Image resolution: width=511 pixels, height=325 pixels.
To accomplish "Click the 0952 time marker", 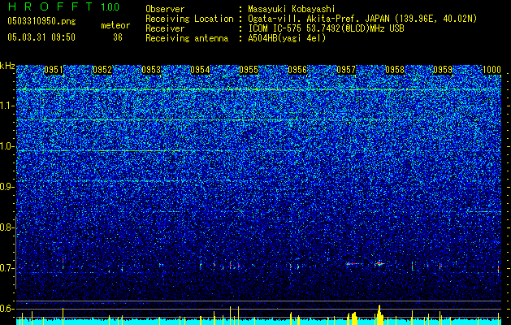I will [x=102, y=70].
